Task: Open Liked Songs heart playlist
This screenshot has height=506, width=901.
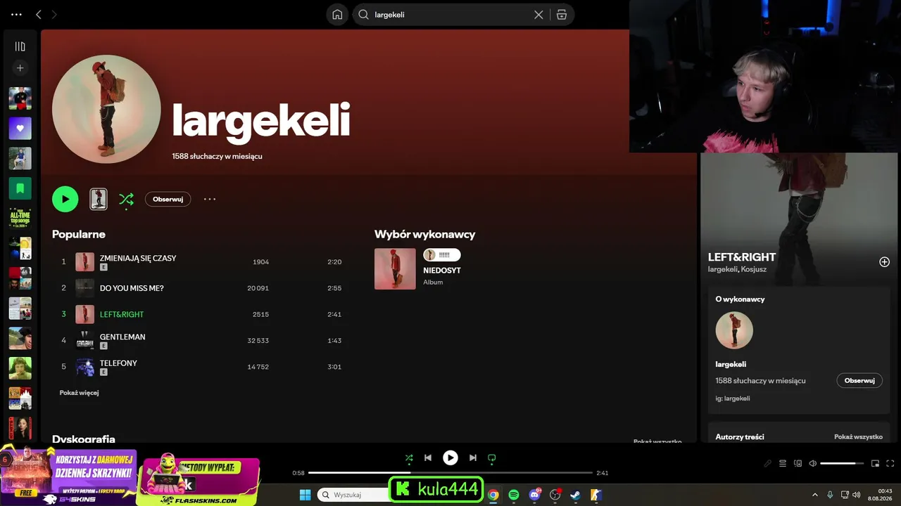Action: [x=20, y=129]
